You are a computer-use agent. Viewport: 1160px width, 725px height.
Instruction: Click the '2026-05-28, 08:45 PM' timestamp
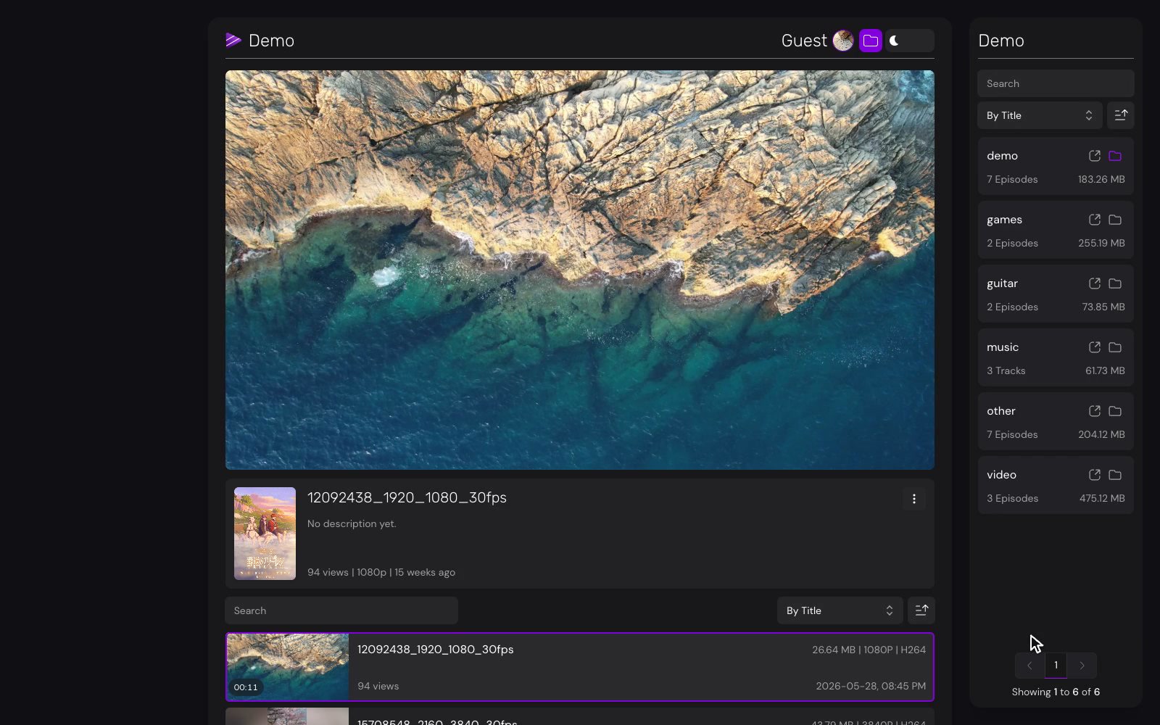pos(871,686)
